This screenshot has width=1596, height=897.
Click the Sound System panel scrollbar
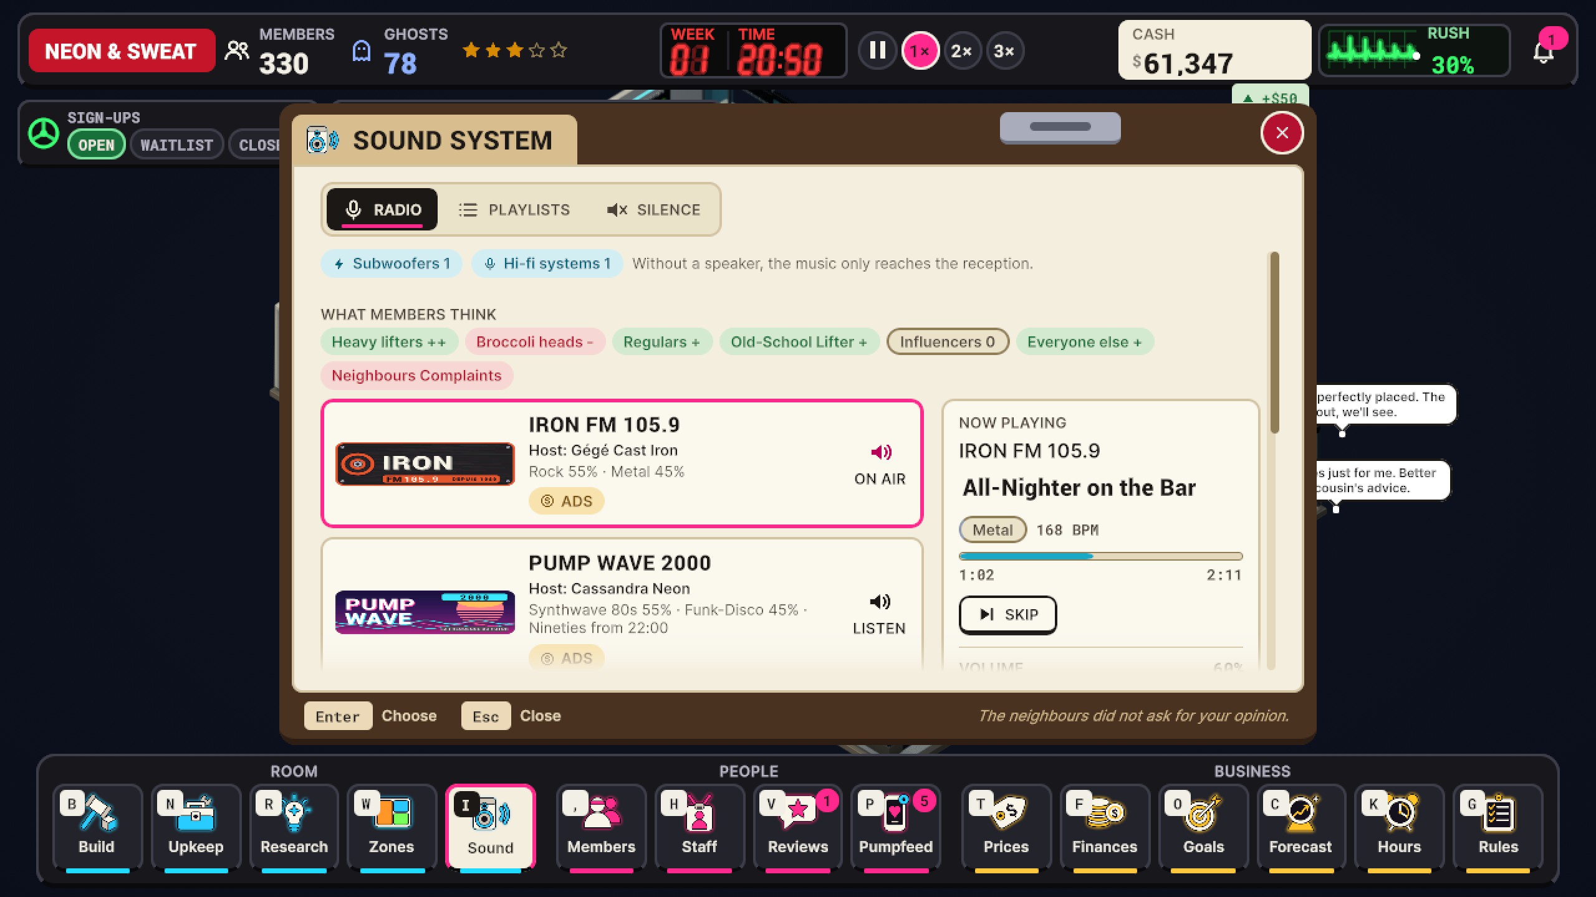pos(1274,343)
